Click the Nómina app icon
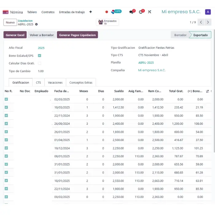 click(x=6, y=12)
